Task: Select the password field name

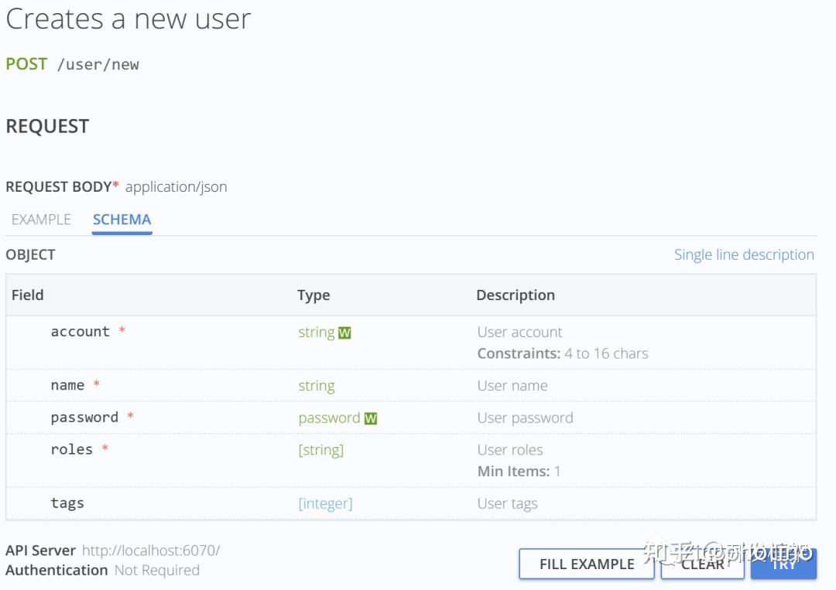Action: pos(84,418)
